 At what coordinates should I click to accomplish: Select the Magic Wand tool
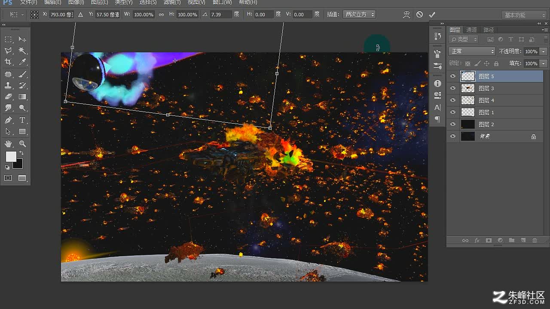[22, 51]
